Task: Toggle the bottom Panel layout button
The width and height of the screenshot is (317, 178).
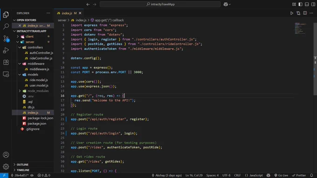Action: click(x=307, y=4)
